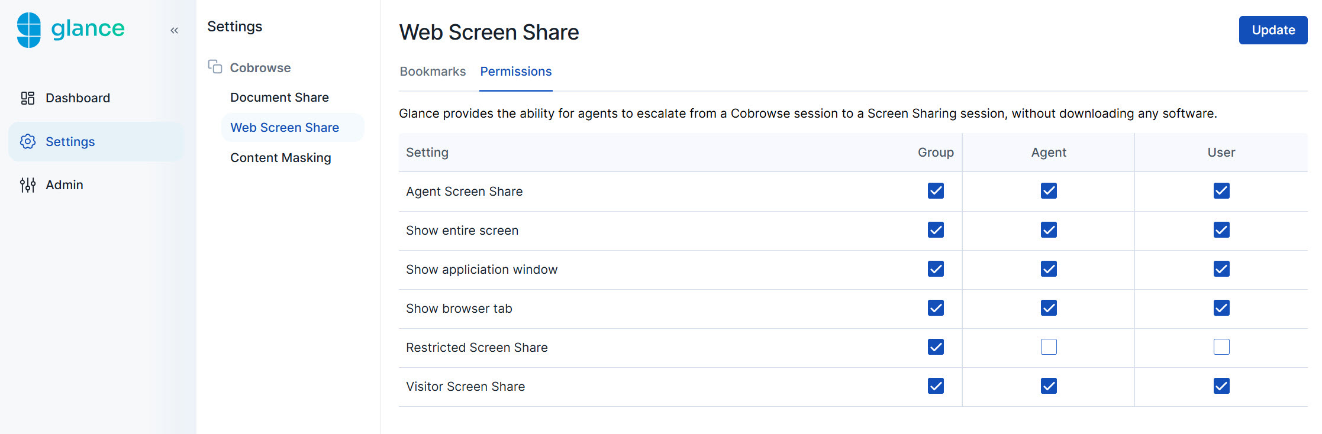Click the Settings gear icon
The image size is (1322, 434).
pyautogui.click(x=28, y=141)
